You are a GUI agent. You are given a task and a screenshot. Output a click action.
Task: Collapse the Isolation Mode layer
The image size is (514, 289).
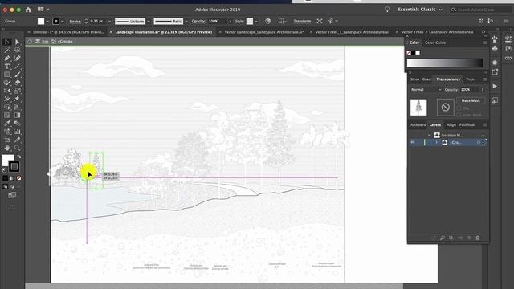coord(429,135)
